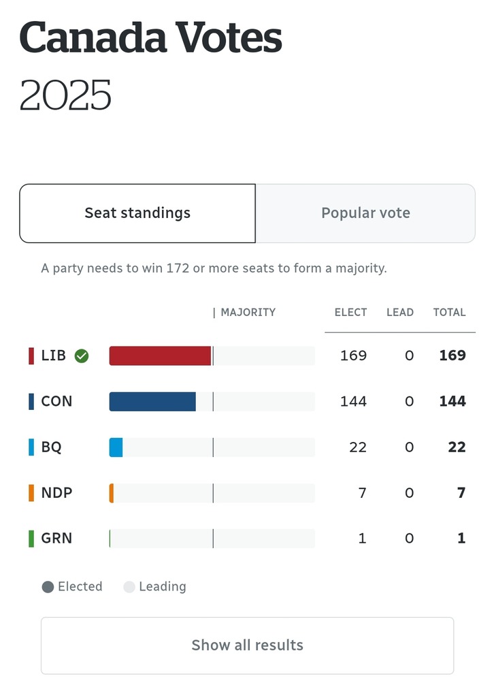Click the Bloc Québécois seat bar
Screen dimensions: 494x681
point(116,447)
